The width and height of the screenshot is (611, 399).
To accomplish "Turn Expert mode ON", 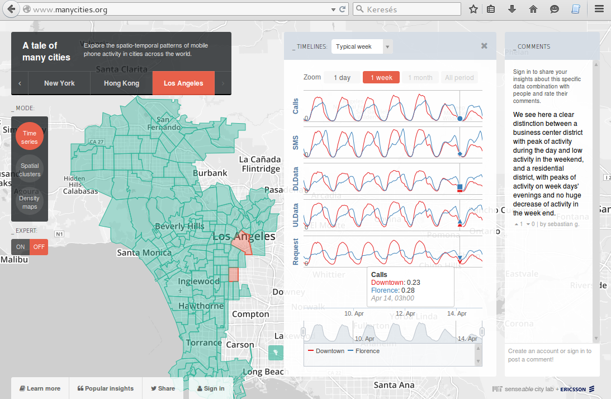I will [x=21, y=247].
